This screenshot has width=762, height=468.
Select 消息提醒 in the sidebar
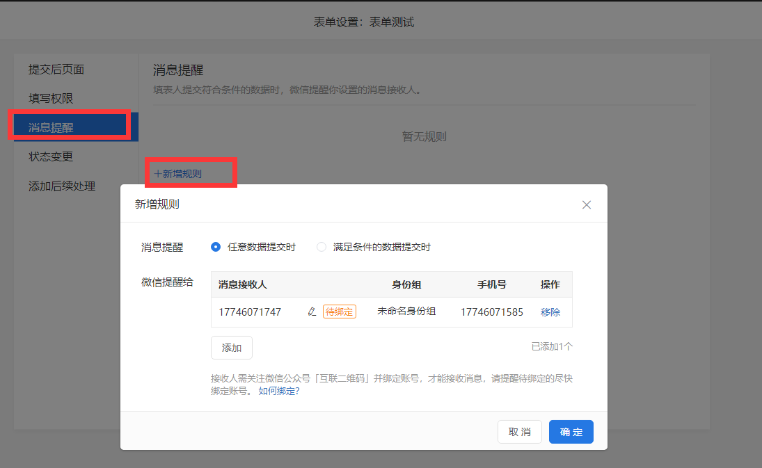coord(51,127)
